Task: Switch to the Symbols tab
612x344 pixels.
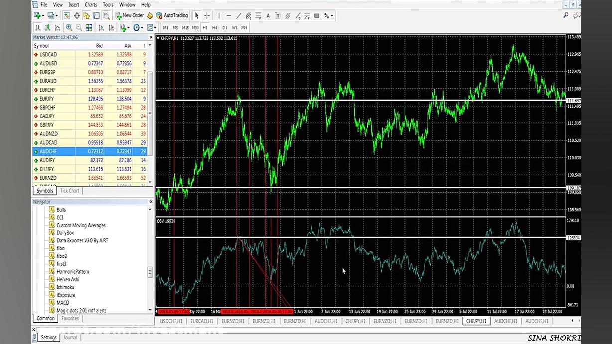Action: click(45, 191)
